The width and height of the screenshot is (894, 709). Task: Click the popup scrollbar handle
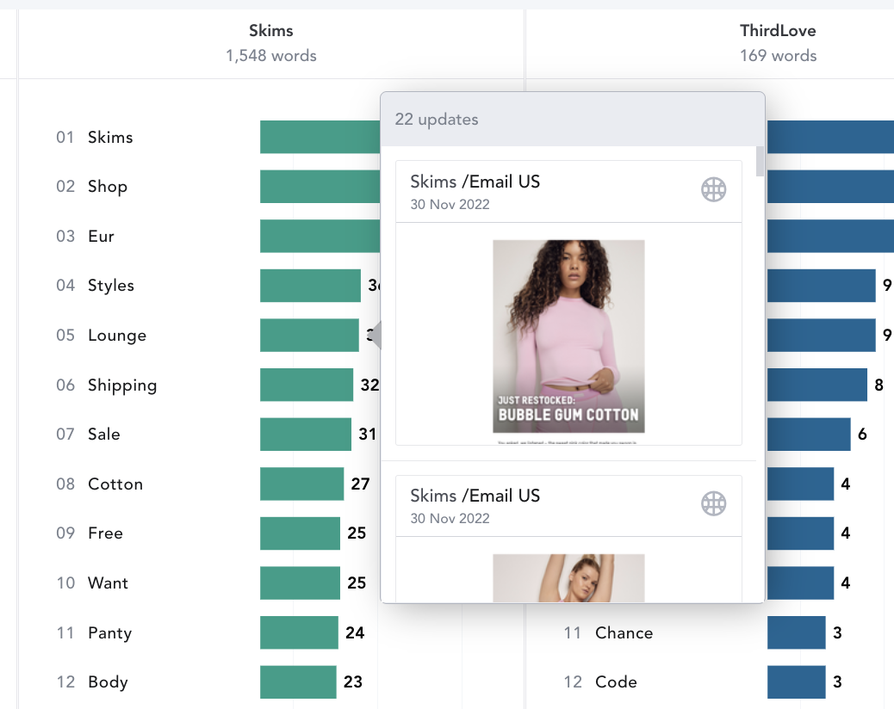760,161
